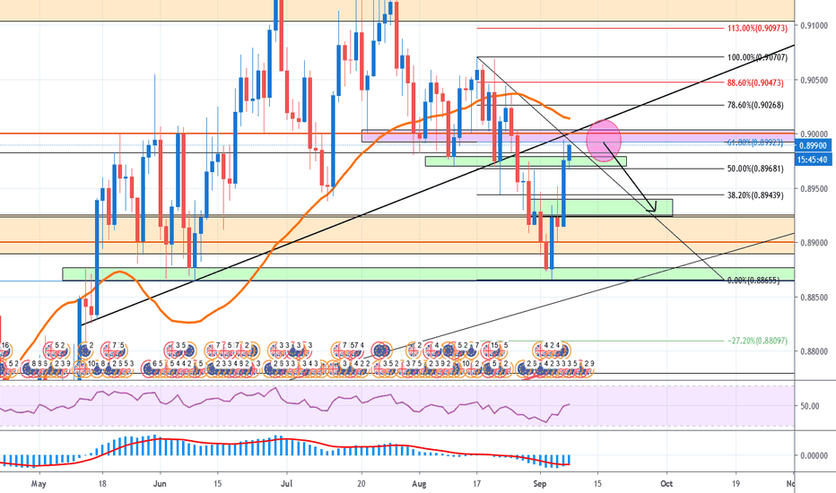Click 0.91000 on the price axis
The image size is (836, 493).
[814, 26]
